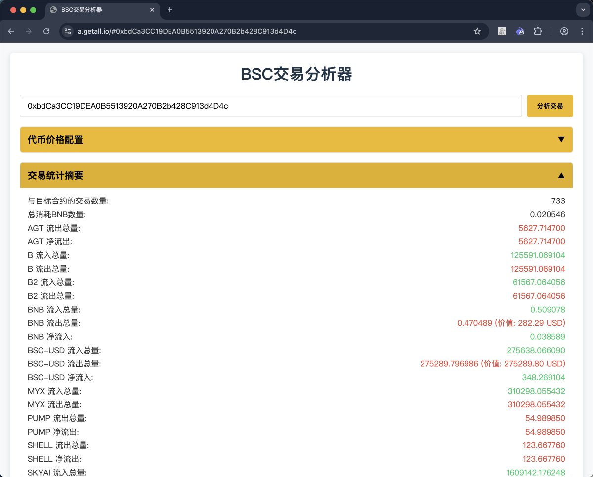Click BSC-USD outflow value 275289.796986
This screenshot has width=593, height=477.
(493, 364)
